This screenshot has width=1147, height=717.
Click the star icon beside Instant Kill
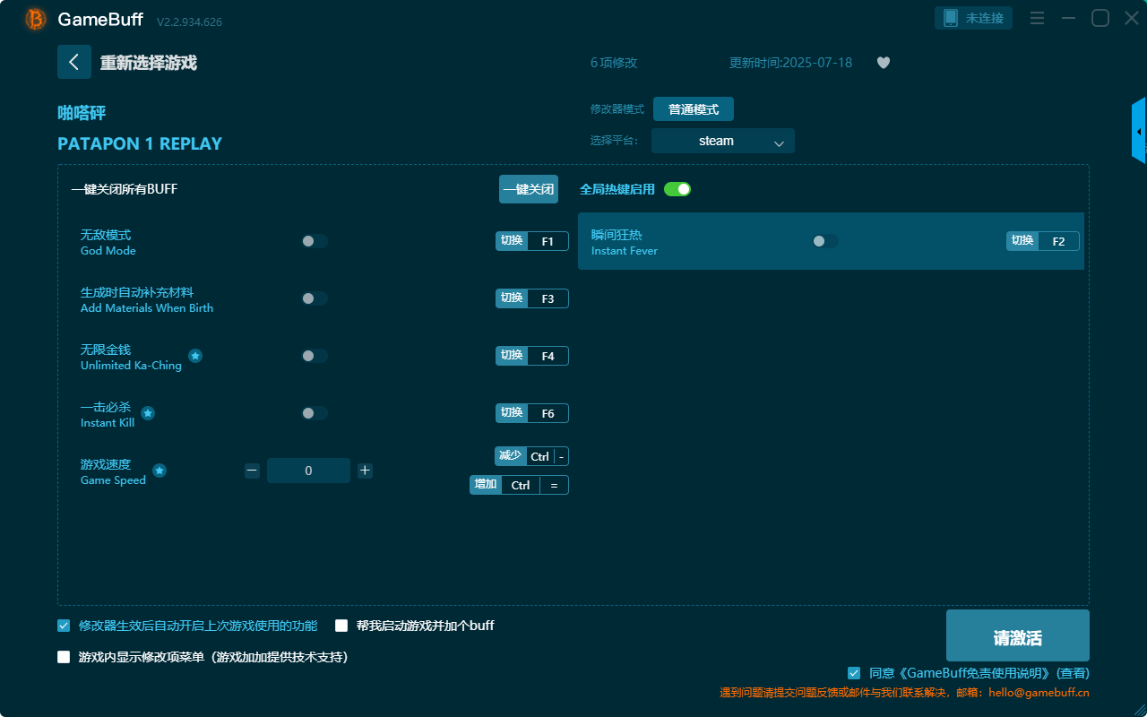[148, 413]
